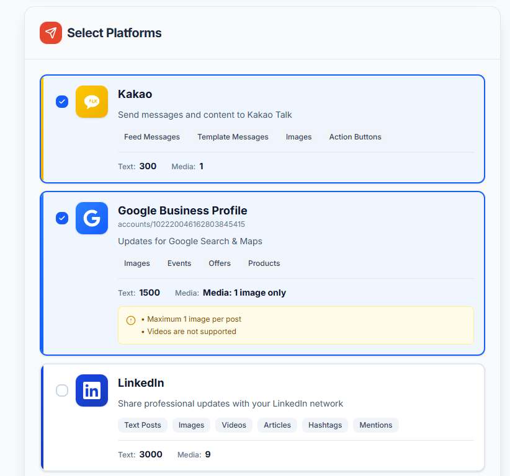Select the Hashtags feature tag
This screenshot has width=510, height=476.
pyautogui.click(x=324, y=425)
